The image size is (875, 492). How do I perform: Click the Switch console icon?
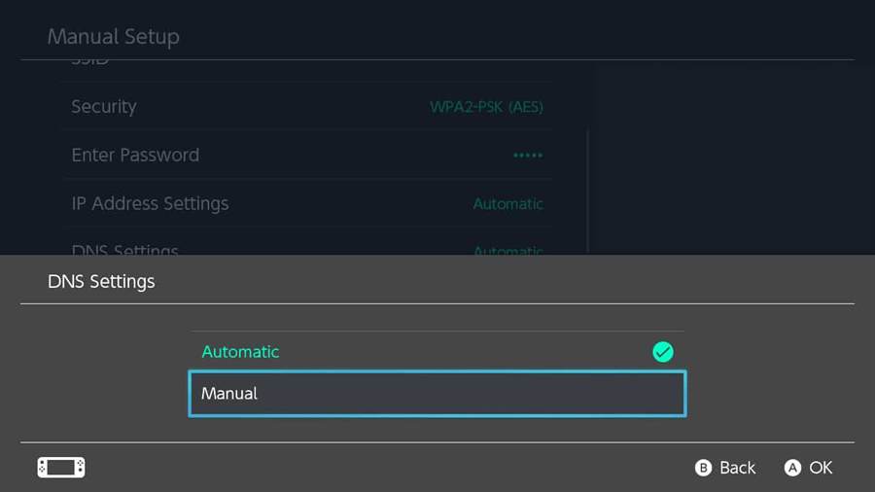[x=61, y=467]
